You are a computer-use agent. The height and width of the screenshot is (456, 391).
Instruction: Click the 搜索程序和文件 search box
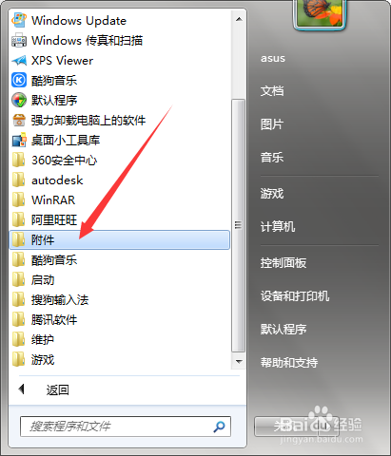click(x=126, y=427)
